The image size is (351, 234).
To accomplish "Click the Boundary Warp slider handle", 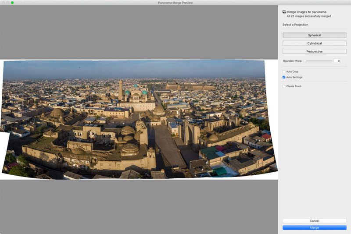I will 305,61.
